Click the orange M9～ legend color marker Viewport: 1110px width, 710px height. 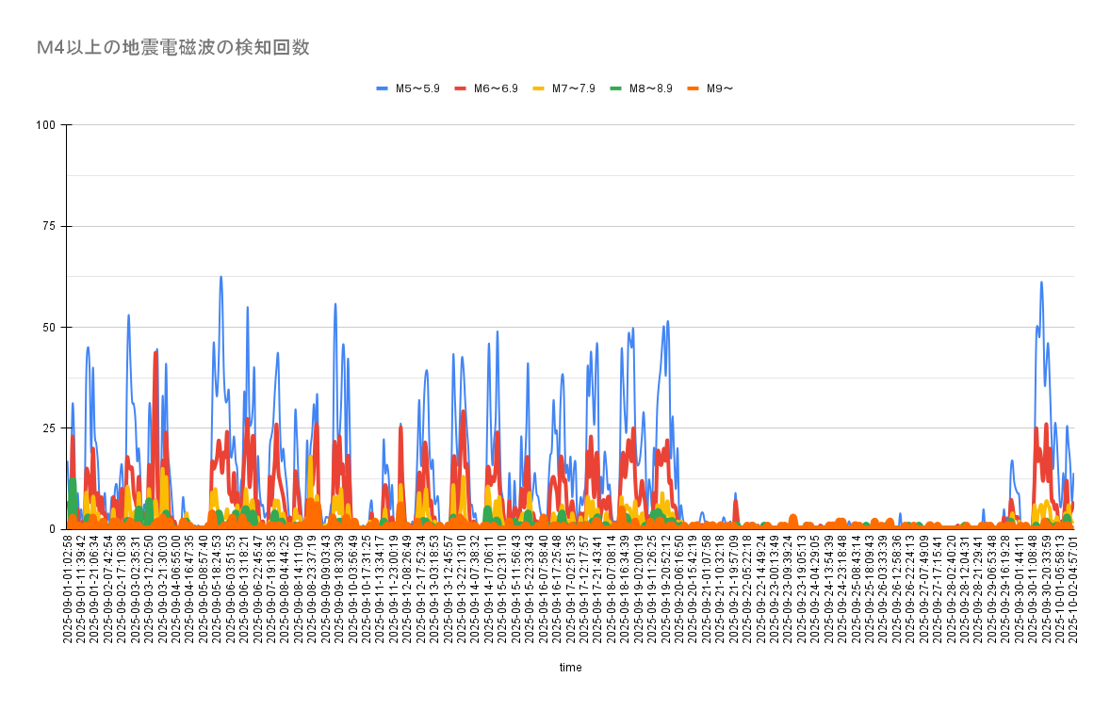tap(695, 89)
